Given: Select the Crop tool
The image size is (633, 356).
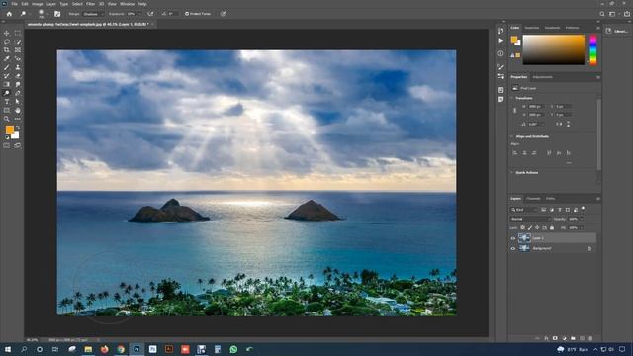Looking at the screenshot, I should 7,50.
